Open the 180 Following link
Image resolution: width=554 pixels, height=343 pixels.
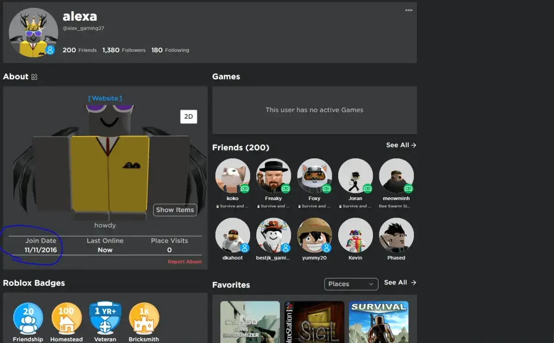170,50
